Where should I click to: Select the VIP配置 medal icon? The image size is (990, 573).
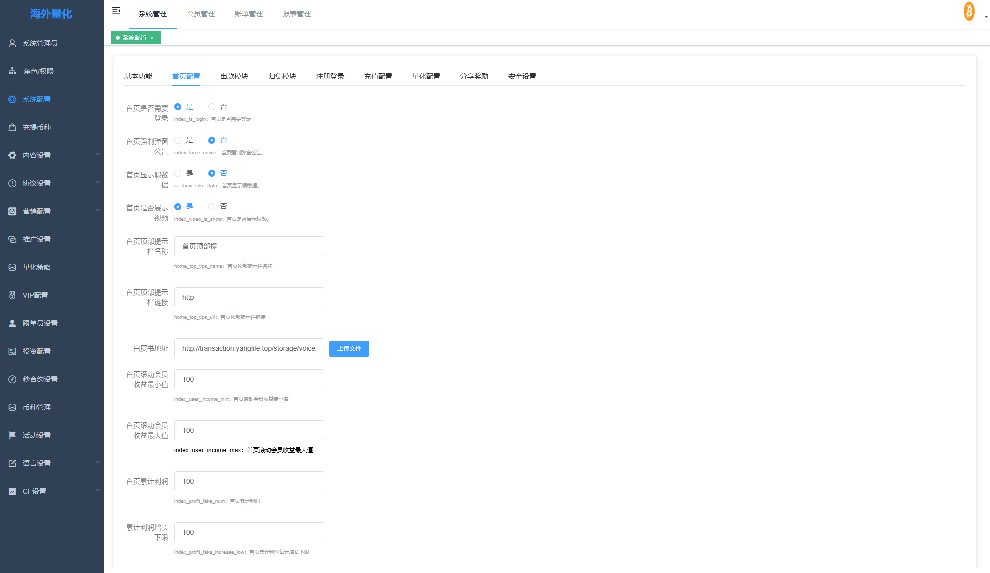[x=12, y=295]
